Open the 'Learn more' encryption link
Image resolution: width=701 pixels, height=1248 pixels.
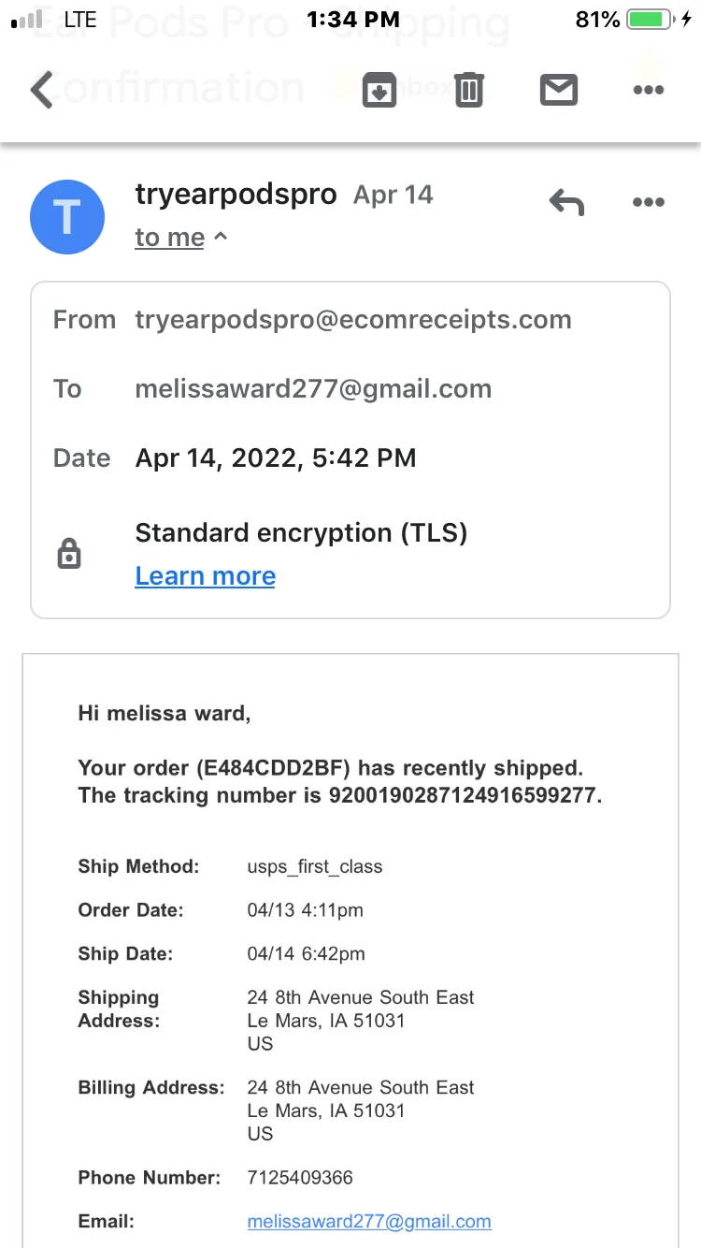(206, 576)
